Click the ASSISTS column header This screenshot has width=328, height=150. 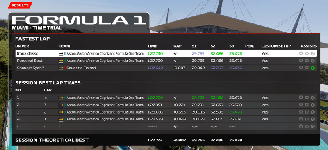click(x=309, y=46)
